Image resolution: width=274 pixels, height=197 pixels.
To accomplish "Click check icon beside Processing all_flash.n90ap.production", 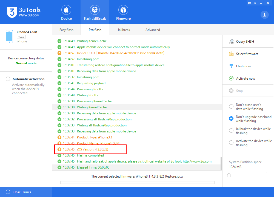I will (x=59, y=119).
